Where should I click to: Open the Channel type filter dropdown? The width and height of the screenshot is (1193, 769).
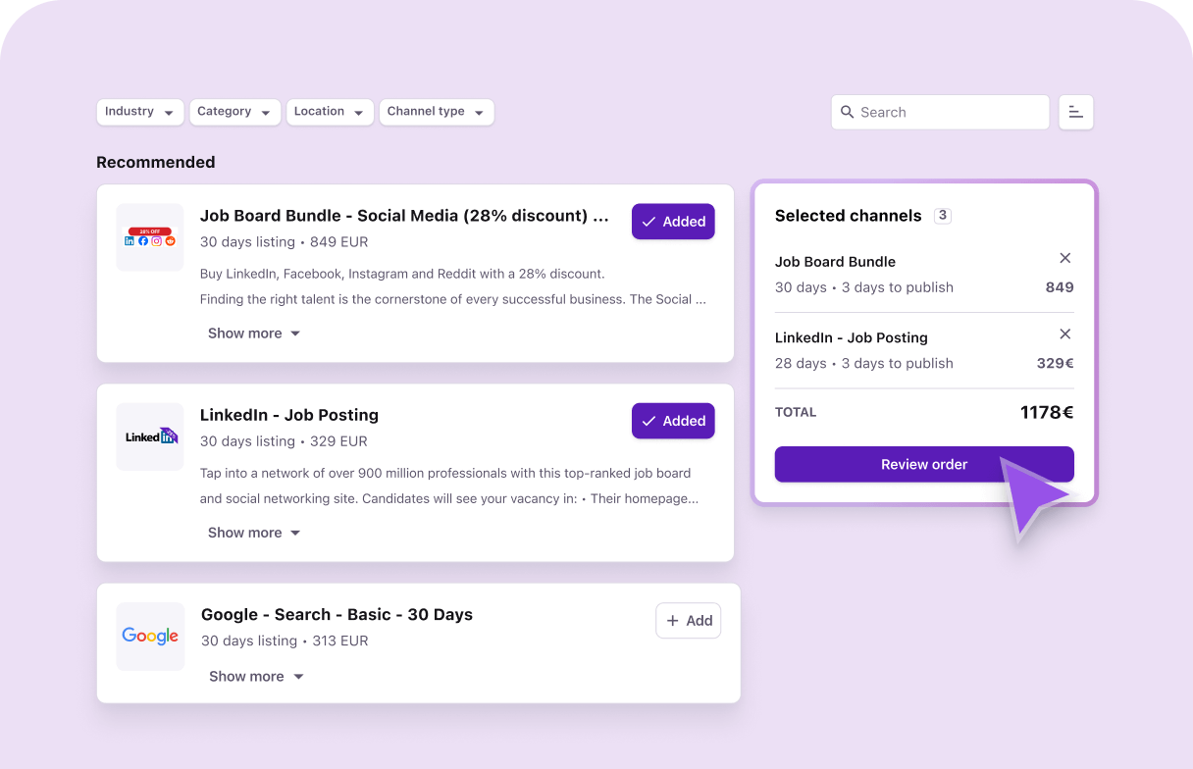pos(436,112)
